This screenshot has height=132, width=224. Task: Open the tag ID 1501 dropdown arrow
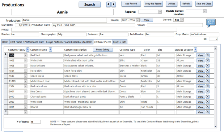25,71
